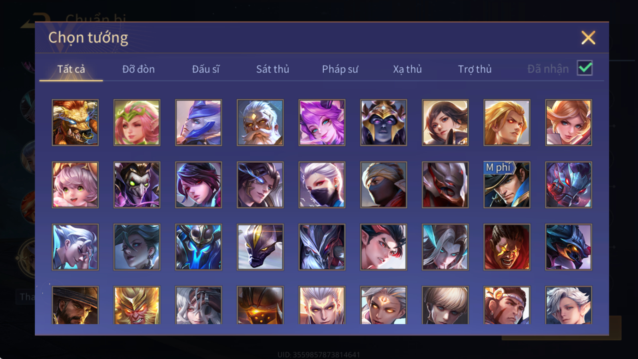Select the purple-haired girl hero portrait
638x359 pixels.
tap(322, 122)
